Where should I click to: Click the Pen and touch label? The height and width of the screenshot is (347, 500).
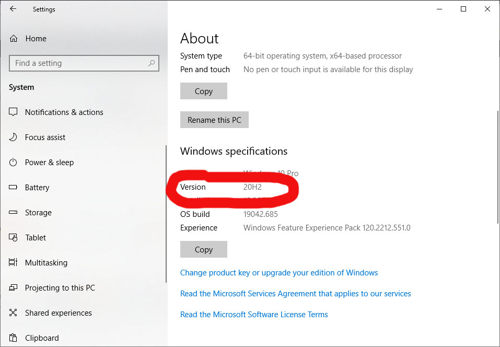click(205, 70)
